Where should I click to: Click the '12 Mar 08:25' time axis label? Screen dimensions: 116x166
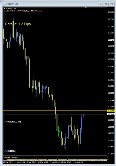coord(78,162)
